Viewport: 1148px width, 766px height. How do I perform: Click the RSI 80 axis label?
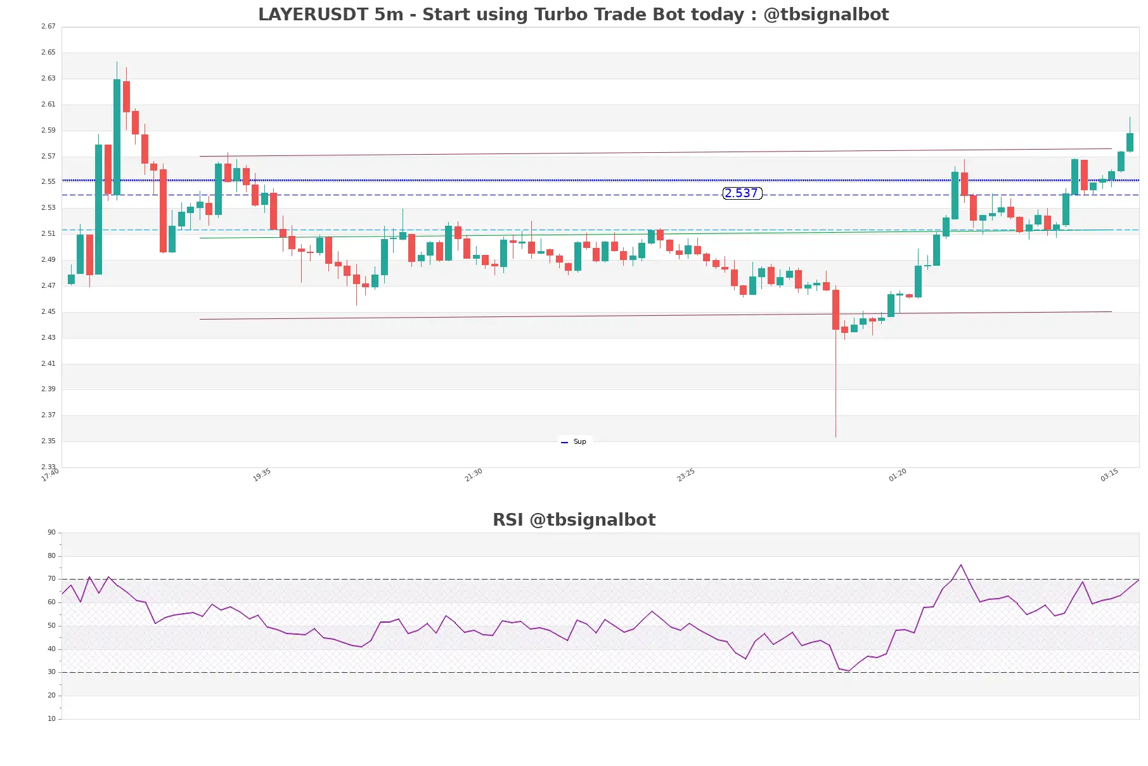[51, 556]
